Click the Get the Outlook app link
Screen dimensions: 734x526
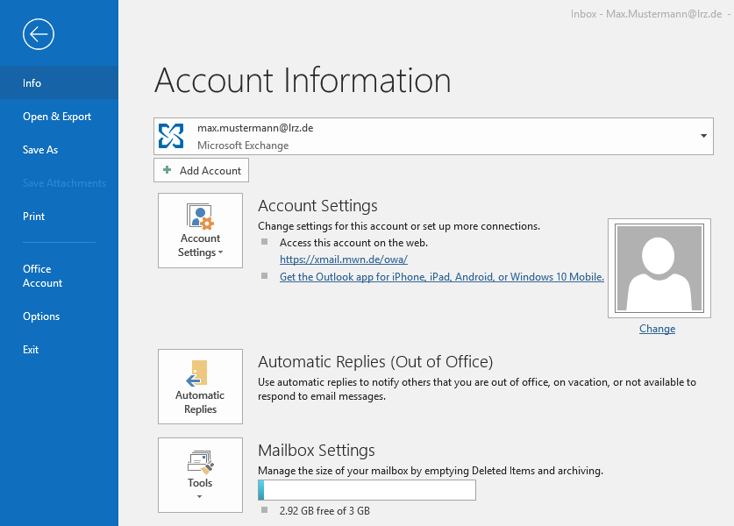pyautogui.click(x=441, y=276)
